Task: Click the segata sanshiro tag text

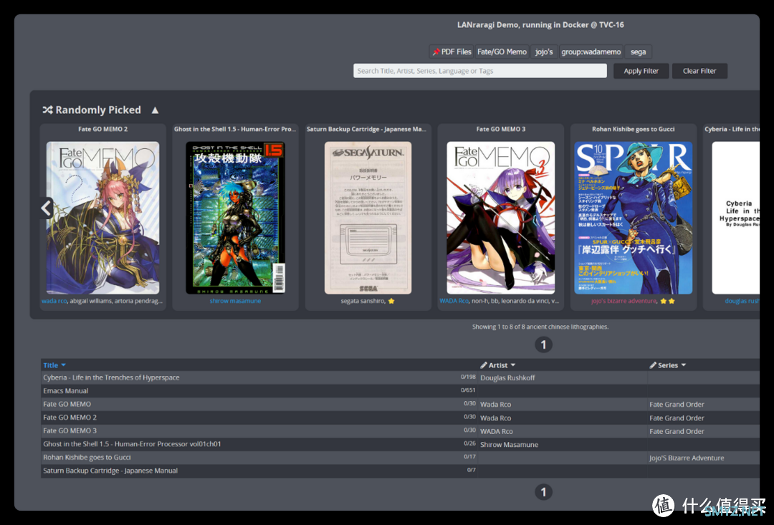Action: coord(363,301)
